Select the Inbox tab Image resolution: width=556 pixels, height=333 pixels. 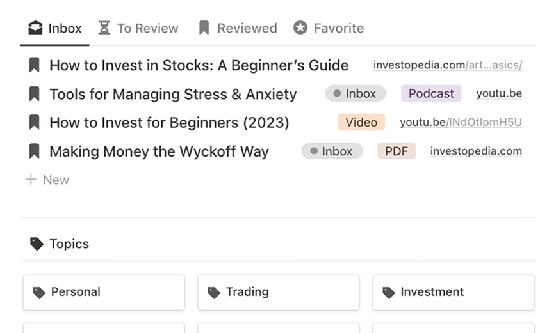pyautogui.click(x=55, y=28)
